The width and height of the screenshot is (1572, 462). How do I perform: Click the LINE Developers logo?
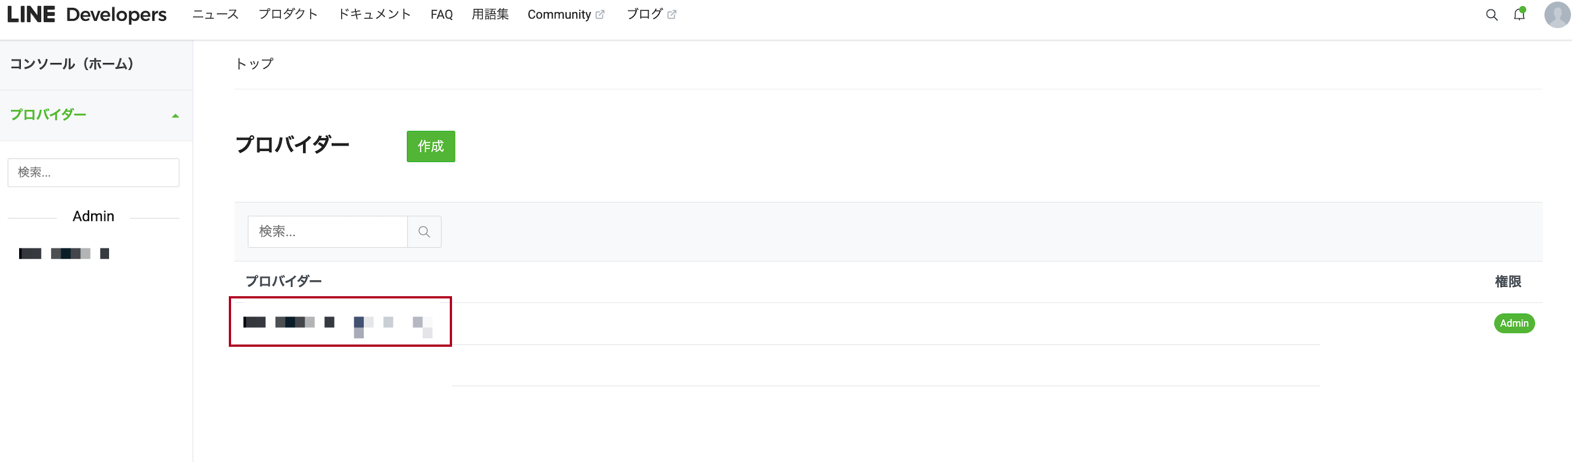tap(87, 15)
